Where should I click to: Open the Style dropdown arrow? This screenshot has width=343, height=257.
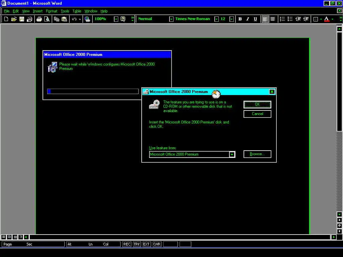[171, 19]
